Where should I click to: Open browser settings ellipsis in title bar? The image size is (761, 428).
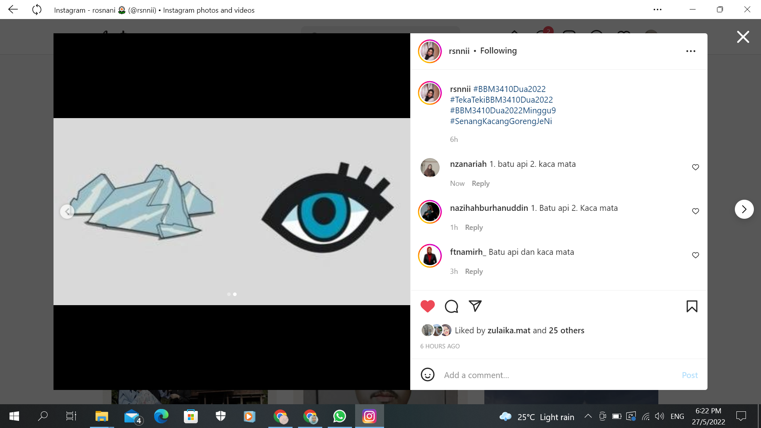tap(657, 10)
